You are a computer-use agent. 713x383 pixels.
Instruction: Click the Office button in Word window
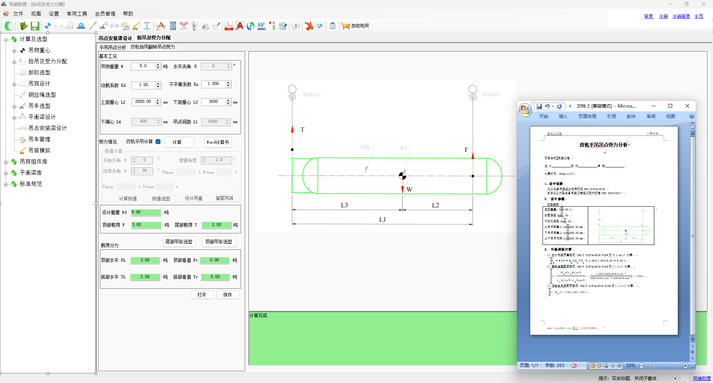(525, 109)
